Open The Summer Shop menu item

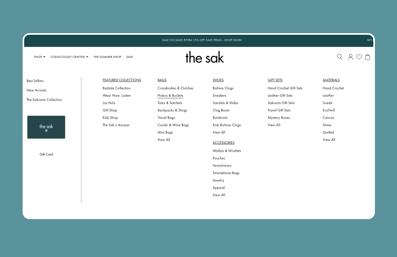click(x=107, y=57)
